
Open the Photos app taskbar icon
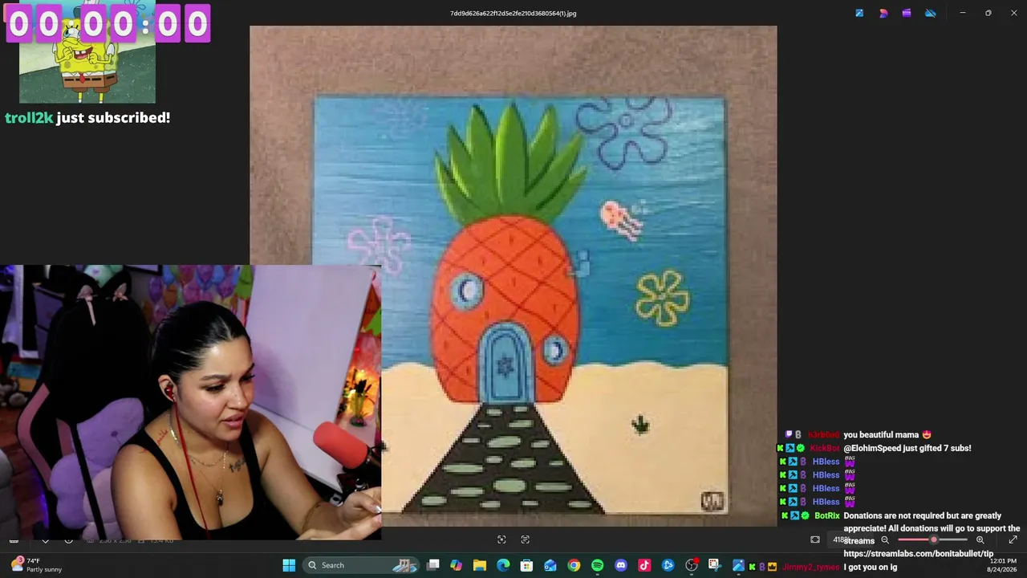coord(738,565)
